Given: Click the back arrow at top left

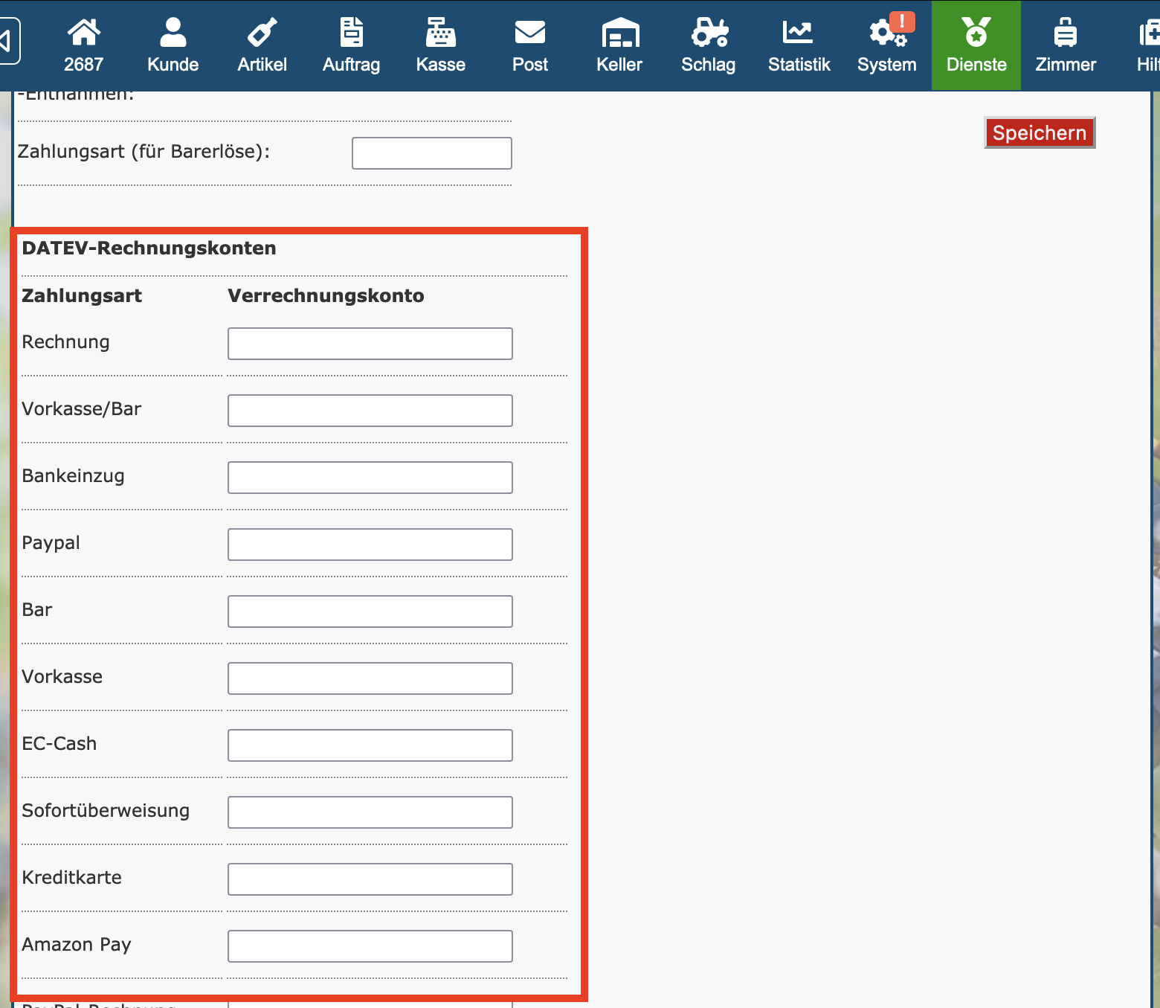Looking at the screenshot, I should point(7,41).
